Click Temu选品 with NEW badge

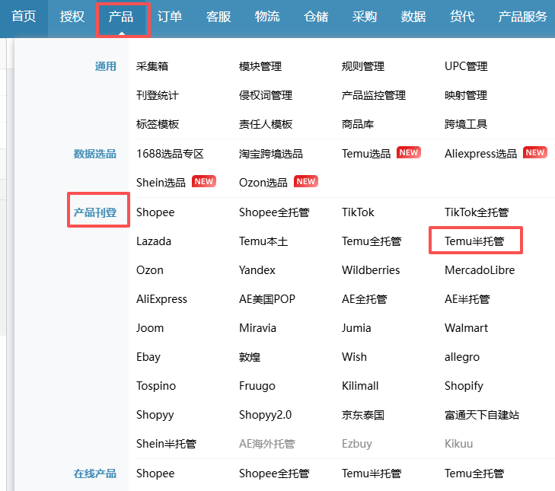click(x=365, y=153)
